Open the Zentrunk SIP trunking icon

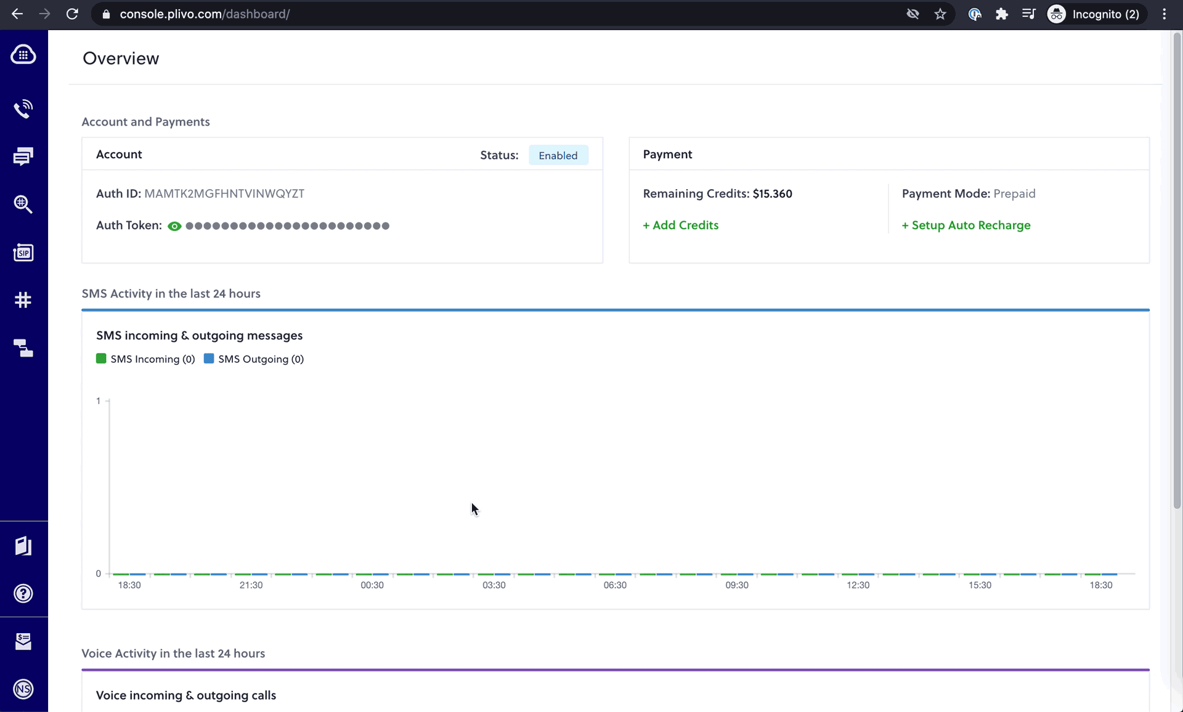click(x=23, y=252)
